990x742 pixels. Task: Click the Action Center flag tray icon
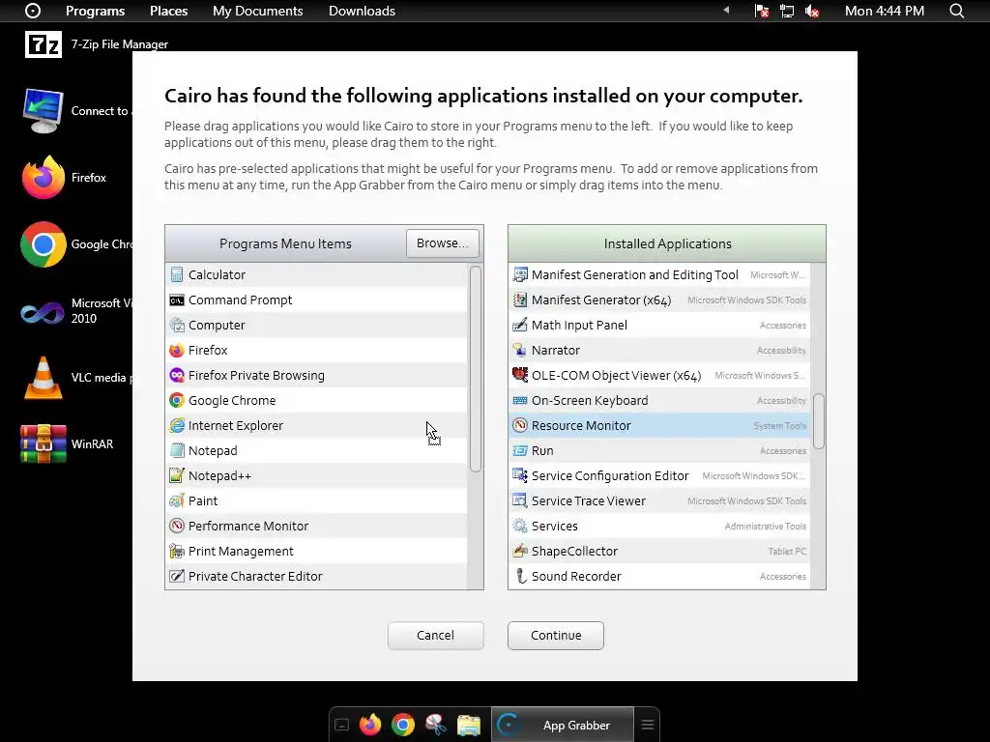762,11
